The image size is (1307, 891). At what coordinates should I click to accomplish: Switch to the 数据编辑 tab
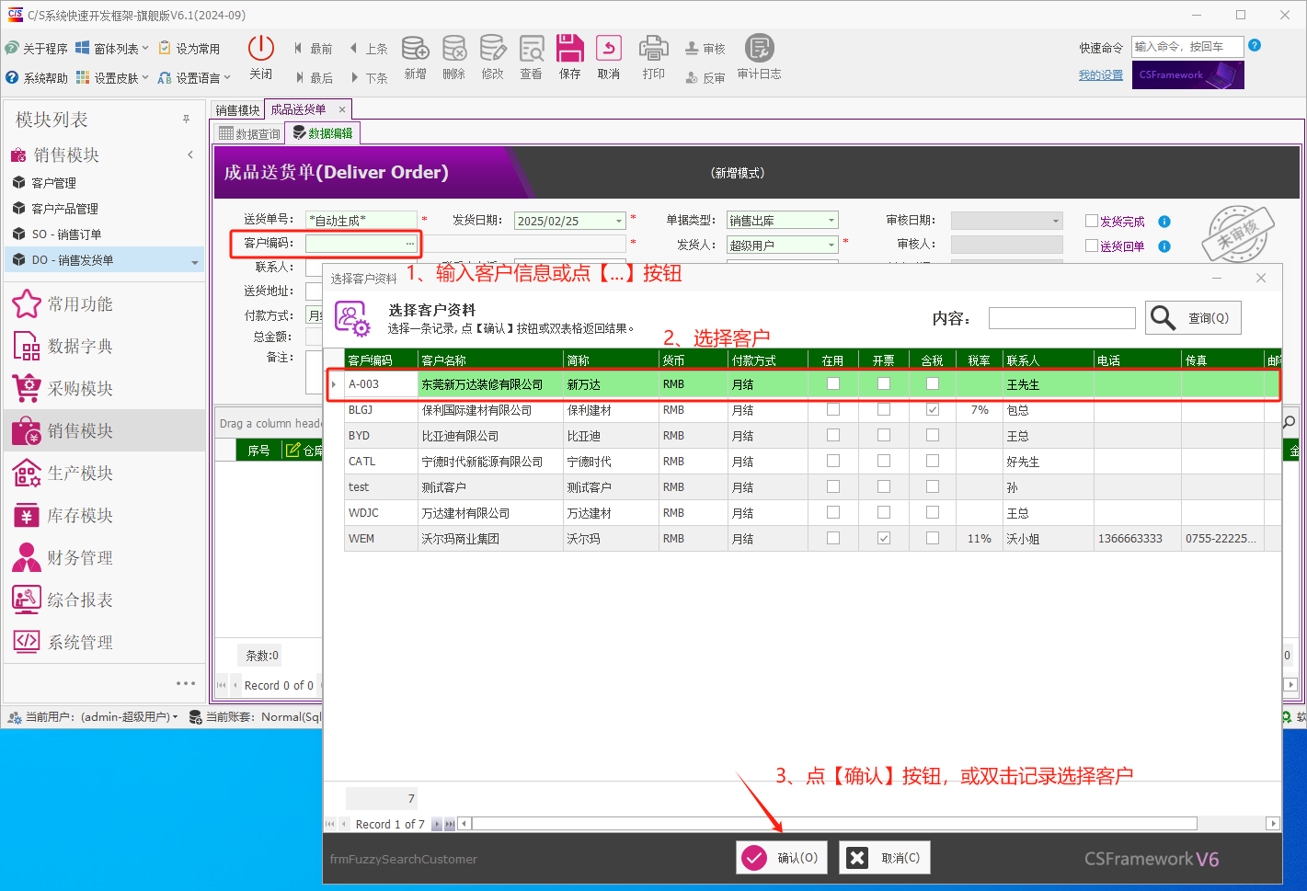322,133
